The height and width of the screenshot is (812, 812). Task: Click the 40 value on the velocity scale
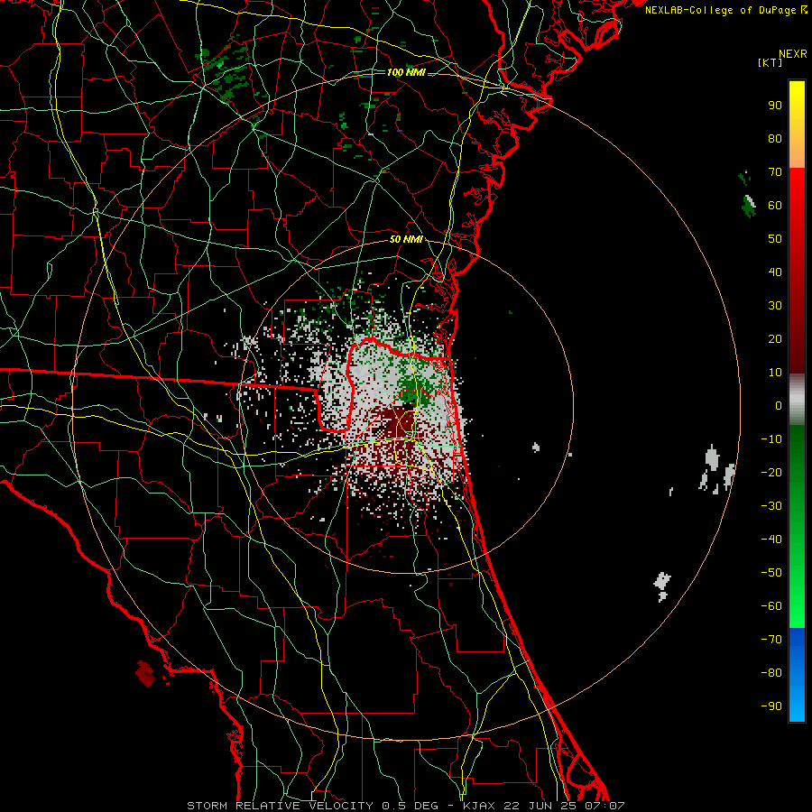(775, 272)
